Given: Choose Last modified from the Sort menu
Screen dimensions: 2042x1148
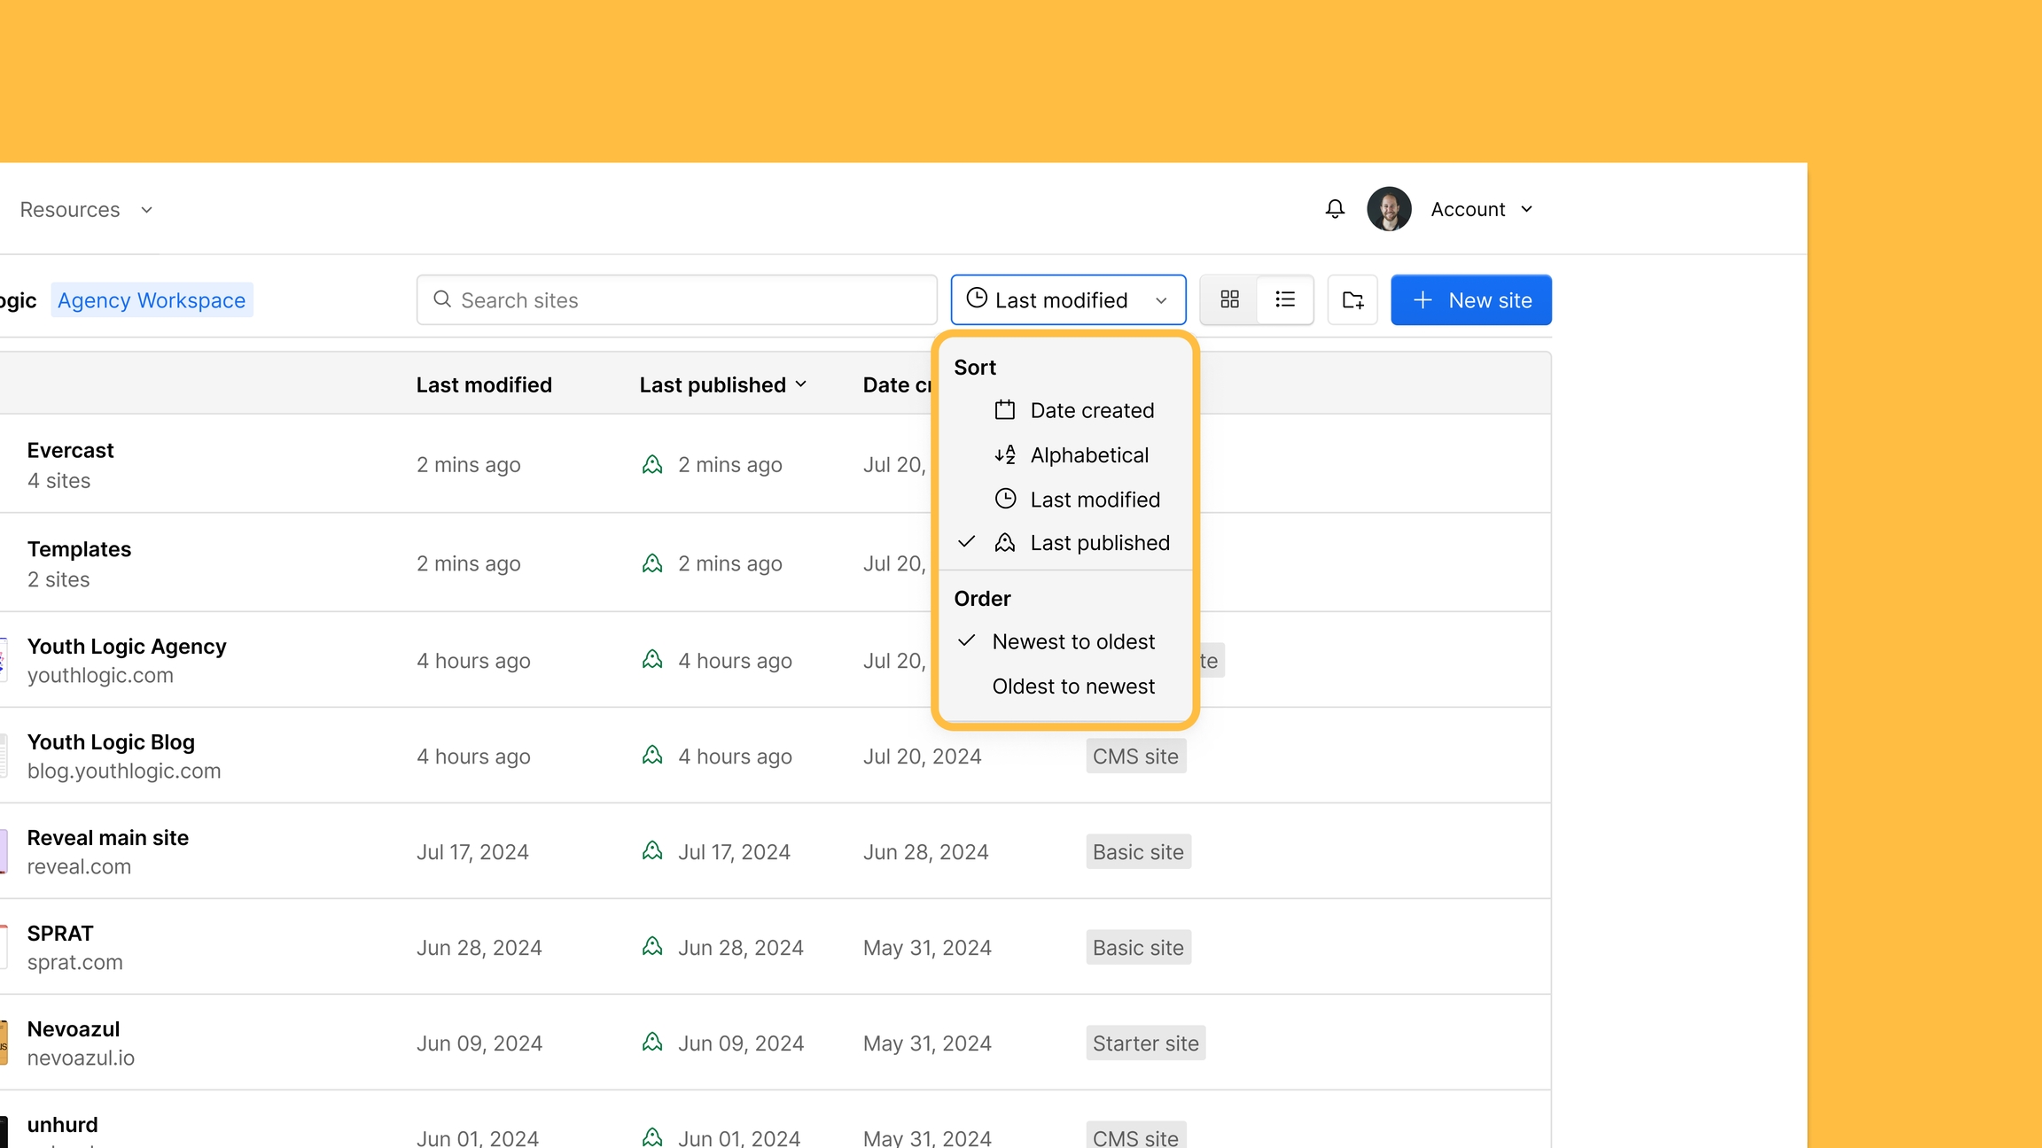Looking at the screenshot, I should (1095, 499).
